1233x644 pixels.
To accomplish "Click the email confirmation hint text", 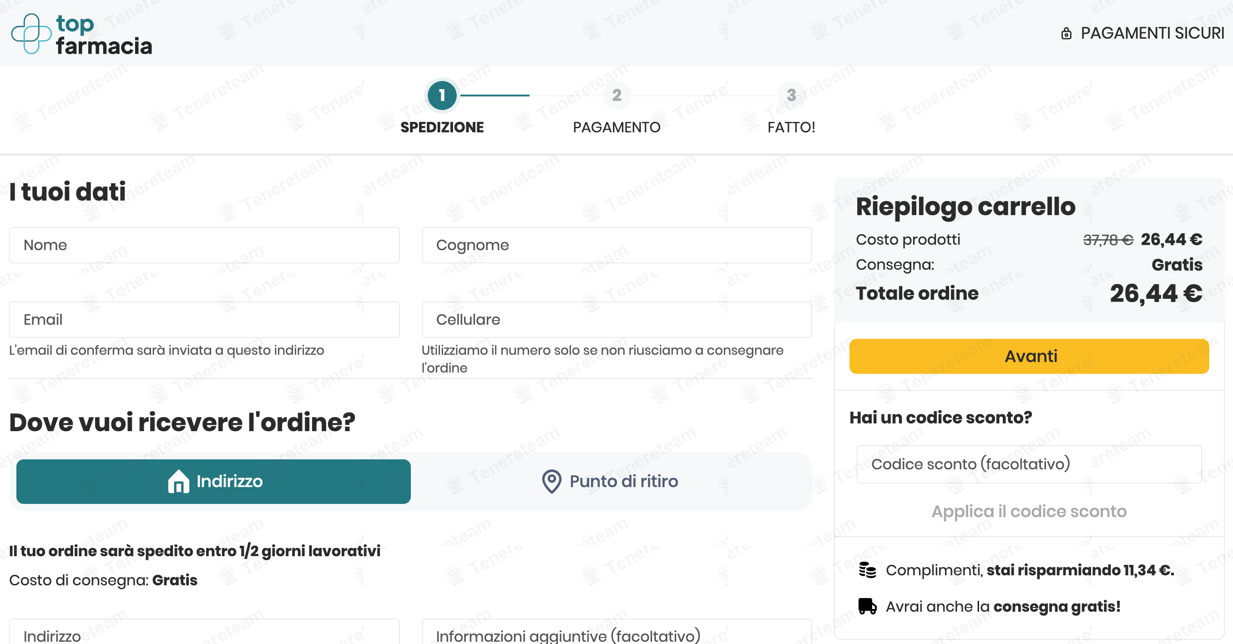I will 167,350.
